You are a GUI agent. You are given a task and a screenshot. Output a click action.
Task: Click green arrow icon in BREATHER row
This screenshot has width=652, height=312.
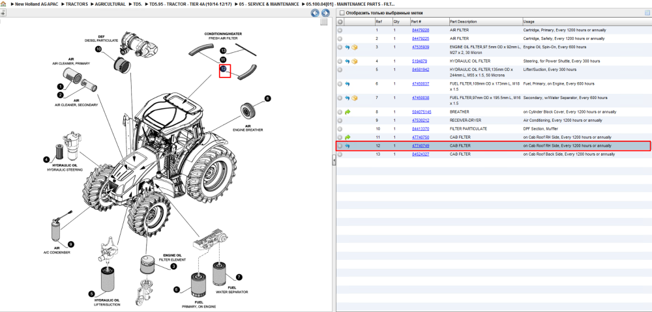[348, 112]
